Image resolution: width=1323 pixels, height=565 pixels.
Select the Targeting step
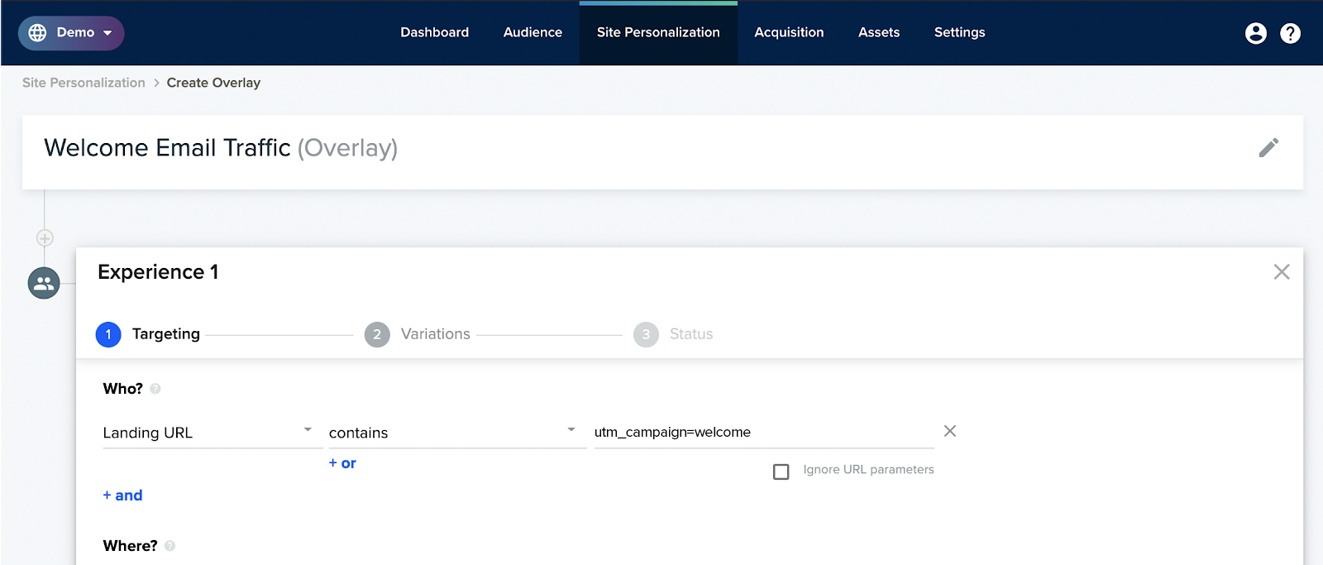(148, 334)
